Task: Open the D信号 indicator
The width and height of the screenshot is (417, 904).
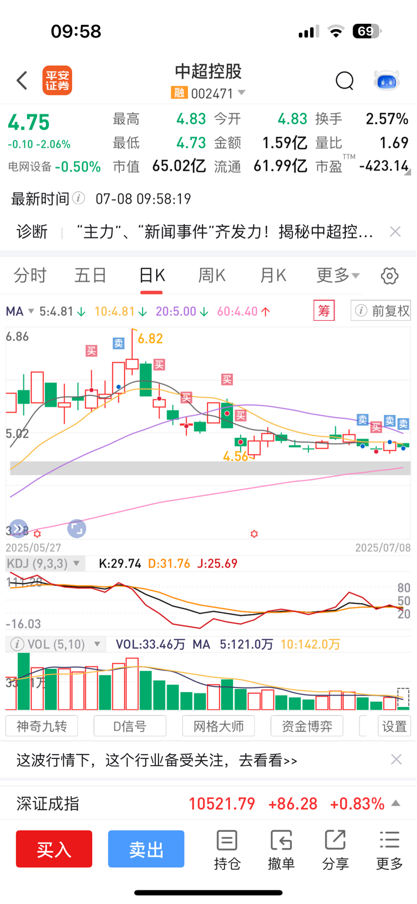Action: tap(130, 726)
